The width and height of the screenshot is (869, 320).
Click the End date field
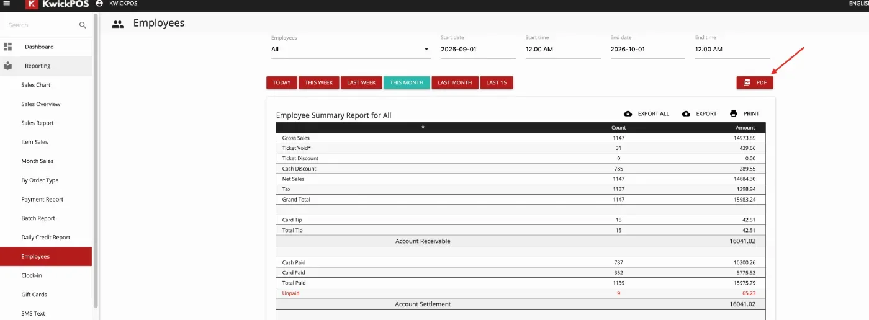coord(647,49)
